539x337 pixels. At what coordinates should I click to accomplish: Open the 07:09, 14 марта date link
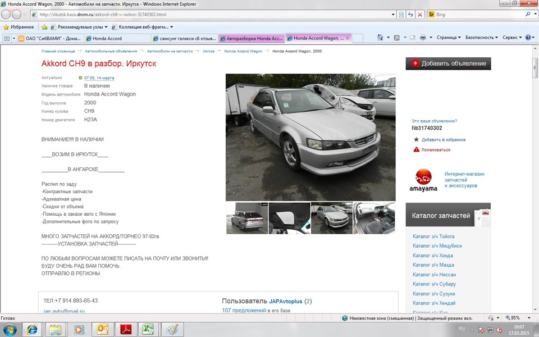click(99, 78)
